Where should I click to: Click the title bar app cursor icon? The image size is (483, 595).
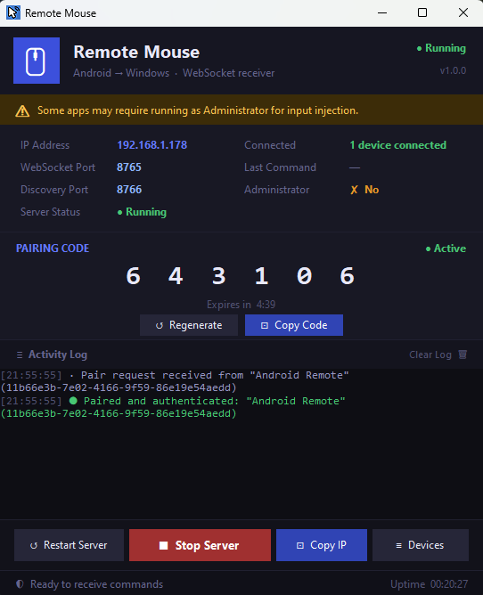click(13, 12)
